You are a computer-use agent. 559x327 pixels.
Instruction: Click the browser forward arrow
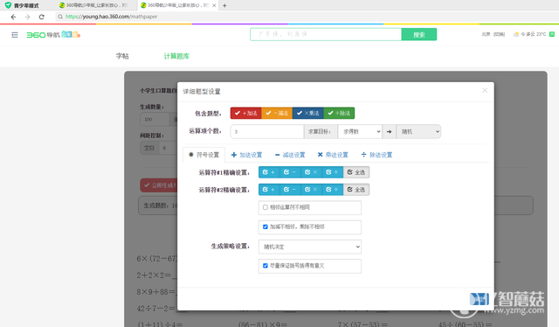coord(27,17)
